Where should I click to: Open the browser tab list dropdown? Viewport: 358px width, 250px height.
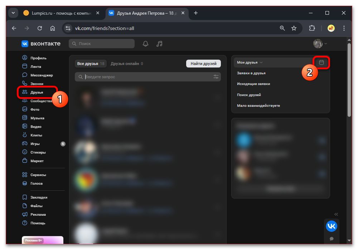click(x=13, y=13)
